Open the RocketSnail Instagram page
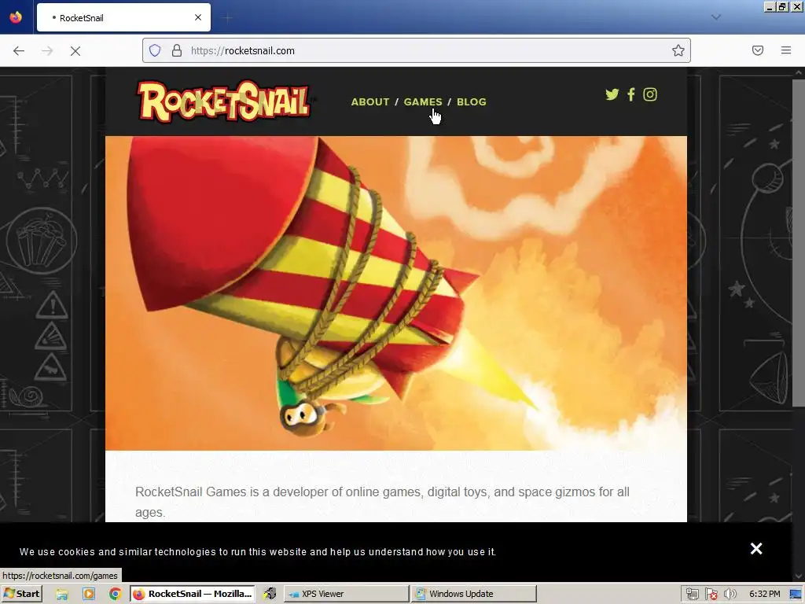 point(650,94)
